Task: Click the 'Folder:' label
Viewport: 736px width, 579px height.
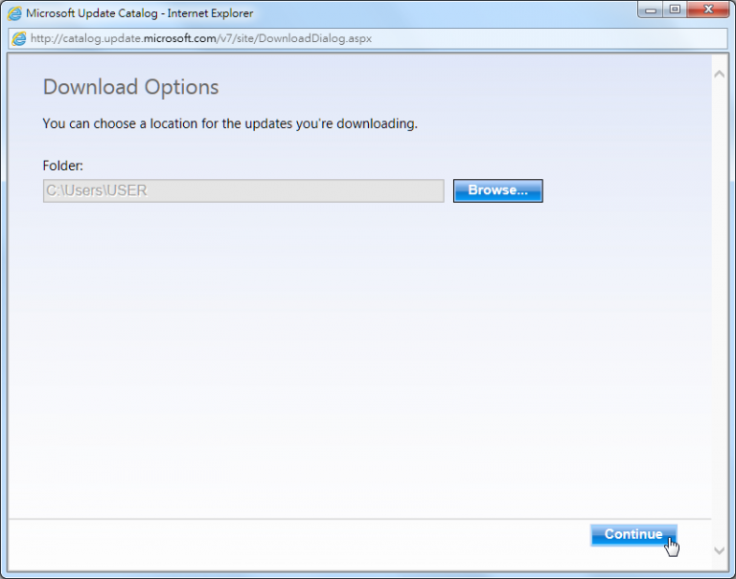Action: coord(63,166)
